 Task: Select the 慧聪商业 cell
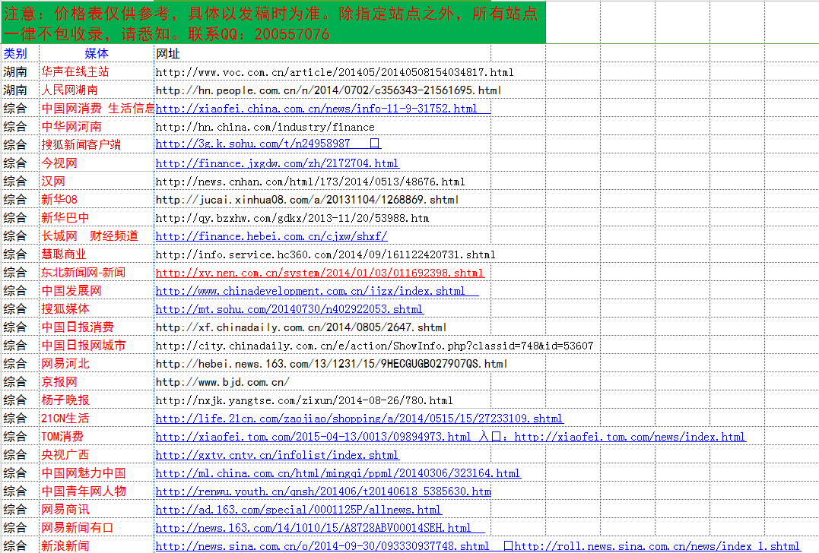pos(97,254)
